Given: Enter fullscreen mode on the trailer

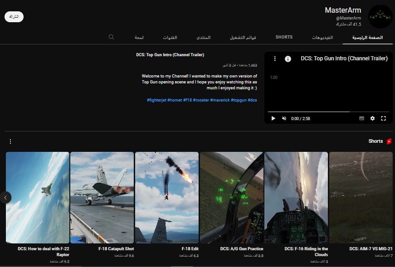Looking at the screenshot, I should point(383,118).
